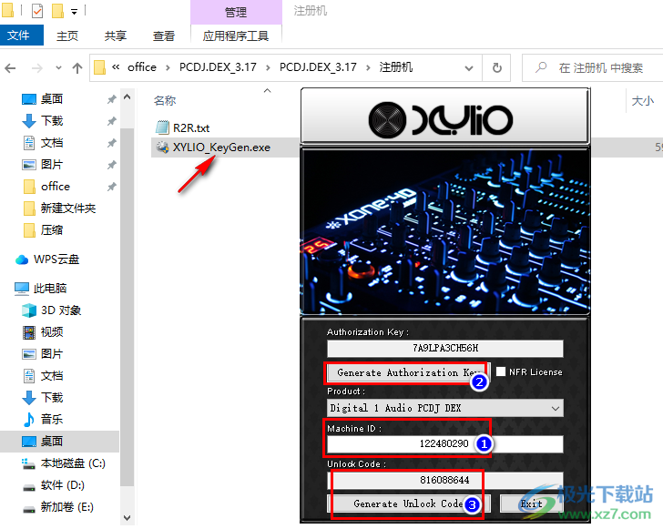
Task: Select the 应用程序工具 tab
Action: [236, 36]
